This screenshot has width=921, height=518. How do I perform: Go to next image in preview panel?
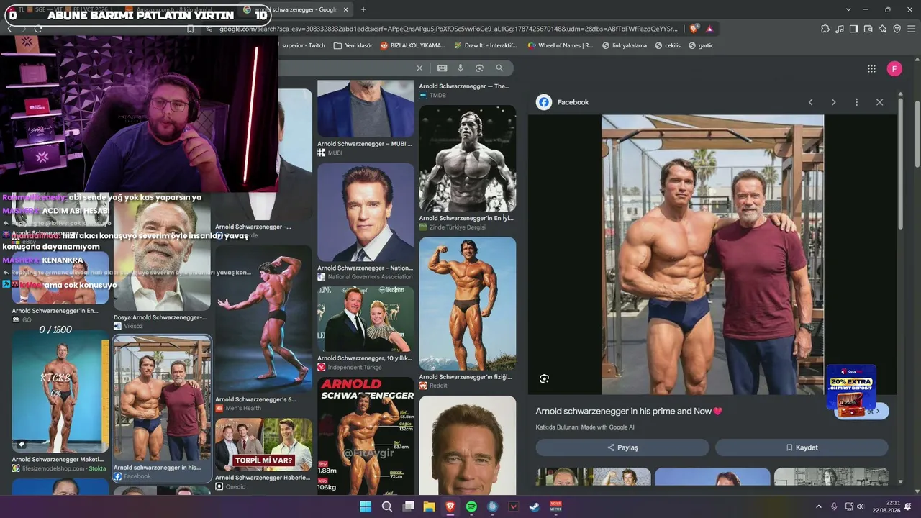click(x=833, y=102)
